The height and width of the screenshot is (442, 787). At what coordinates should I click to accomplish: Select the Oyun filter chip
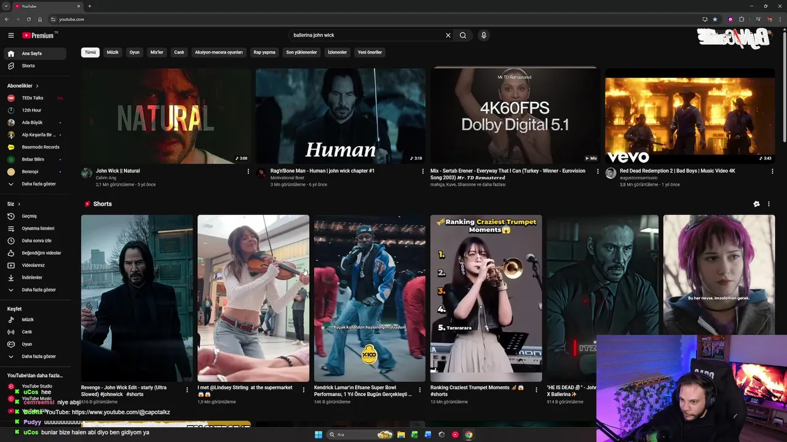click(x=134, y=52)
